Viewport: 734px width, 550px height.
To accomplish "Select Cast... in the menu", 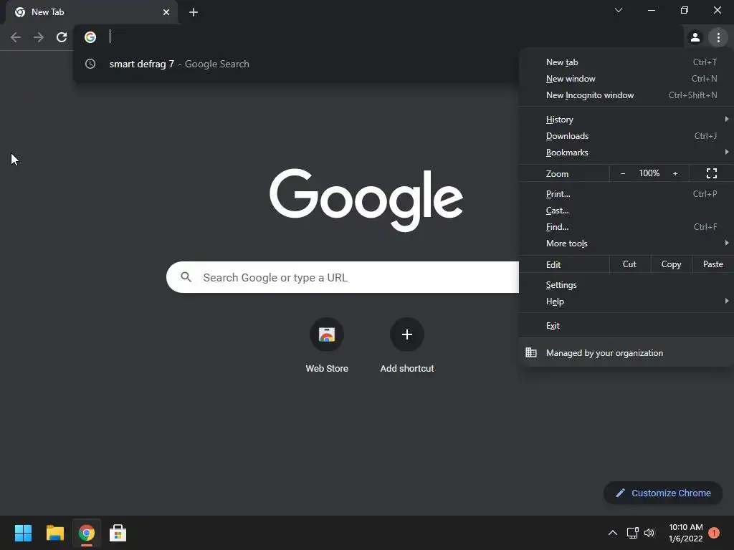I will click(x=626, y=211).
